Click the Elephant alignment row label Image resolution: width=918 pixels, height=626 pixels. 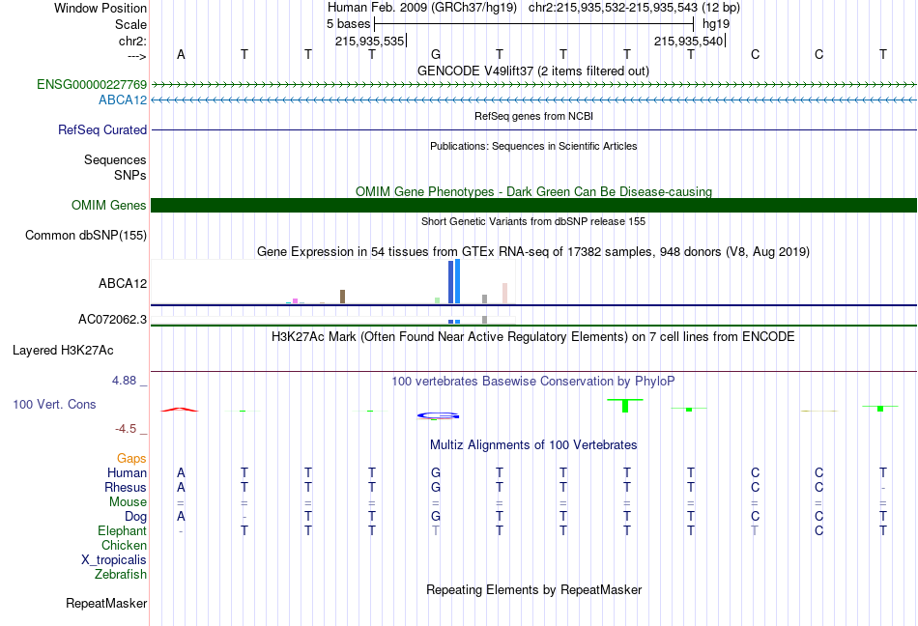point(123,530)
